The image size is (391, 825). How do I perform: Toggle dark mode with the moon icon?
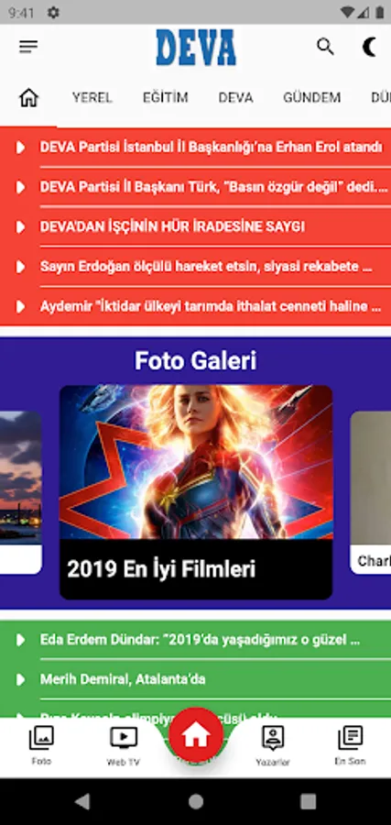(x=370, y=47)
